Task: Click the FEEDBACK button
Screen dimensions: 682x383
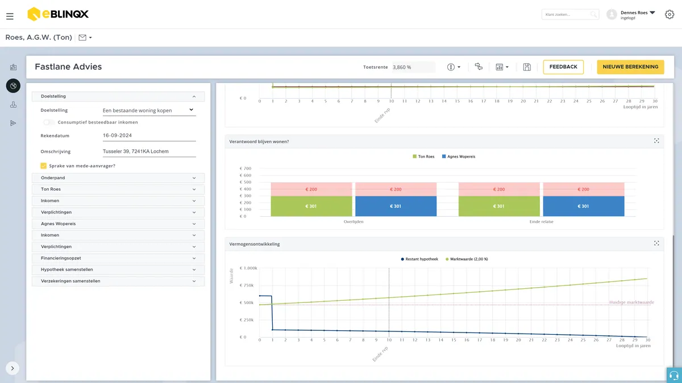Action: pos(563,67)
